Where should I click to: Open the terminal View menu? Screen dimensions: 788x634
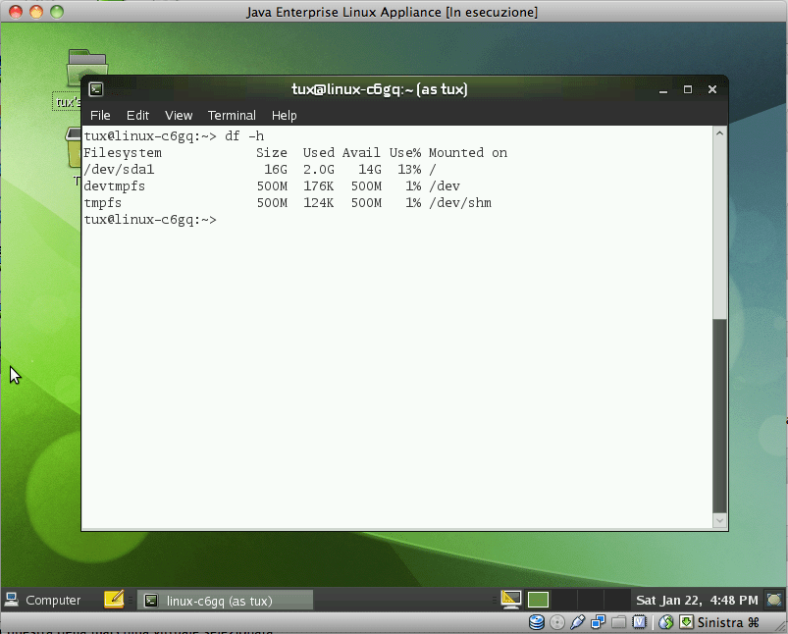[x=179, y=116]
